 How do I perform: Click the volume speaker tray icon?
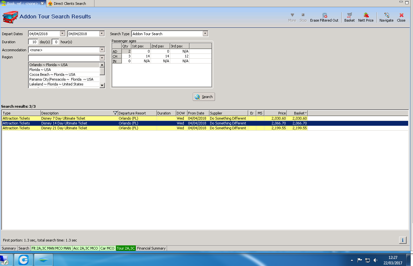pyautogui.click(x=375, y=260)
